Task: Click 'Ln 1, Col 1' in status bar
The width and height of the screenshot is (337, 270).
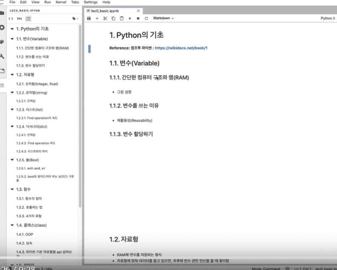Action: coord(303,268)
